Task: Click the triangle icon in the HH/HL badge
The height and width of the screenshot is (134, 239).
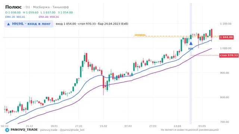Action: [9, 24]
